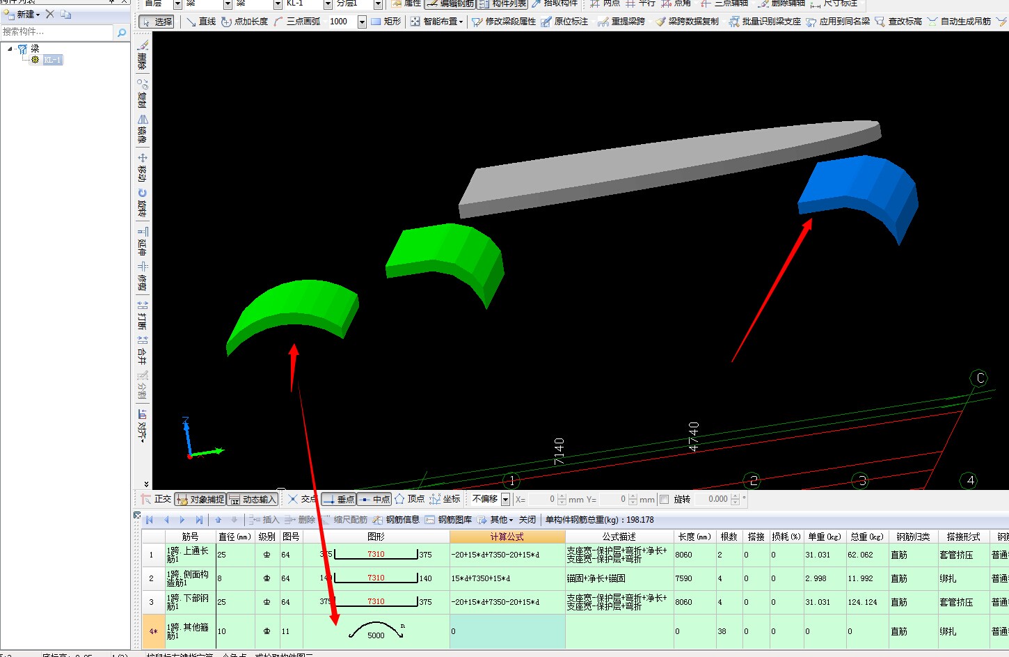The width and height of the screenshot is (1009, 657).
Task: Click the search magnifier icon in component list
Action: tap(122, 33)
